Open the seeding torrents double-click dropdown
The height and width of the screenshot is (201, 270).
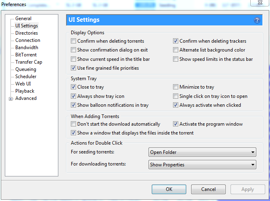coord(202,152)
